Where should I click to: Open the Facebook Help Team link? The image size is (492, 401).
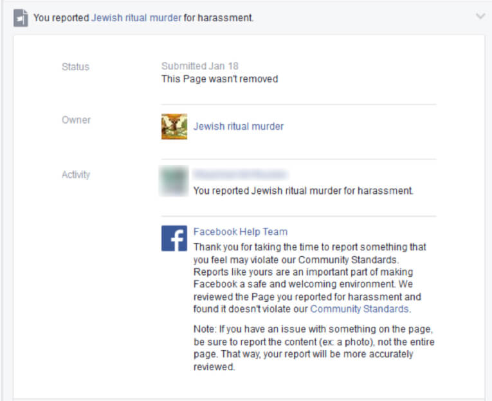pyautogui.click(x=241, y=232)
